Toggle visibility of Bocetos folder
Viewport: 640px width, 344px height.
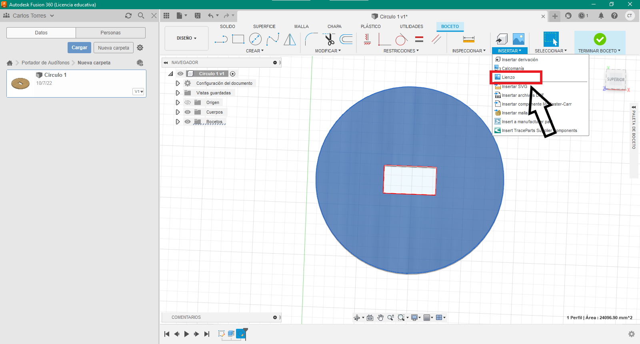(188, 122)
